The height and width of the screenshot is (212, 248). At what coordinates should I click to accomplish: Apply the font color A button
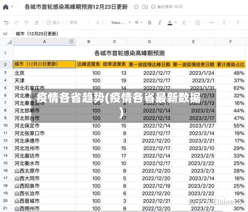170,22
